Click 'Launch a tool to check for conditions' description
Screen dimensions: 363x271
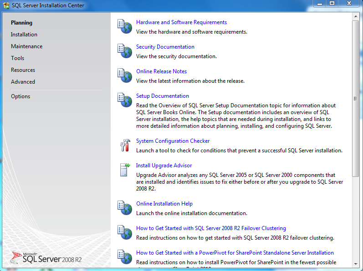(x=239, y=151)
